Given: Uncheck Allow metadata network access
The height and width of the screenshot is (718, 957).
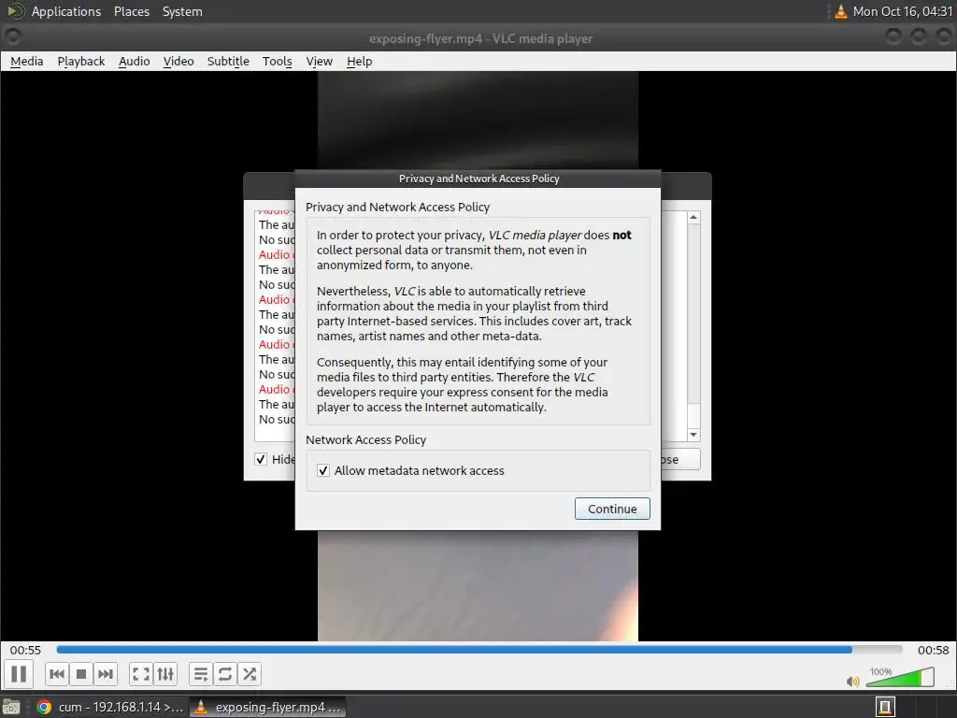Looking at the screenshot, I should pos(323,471).
